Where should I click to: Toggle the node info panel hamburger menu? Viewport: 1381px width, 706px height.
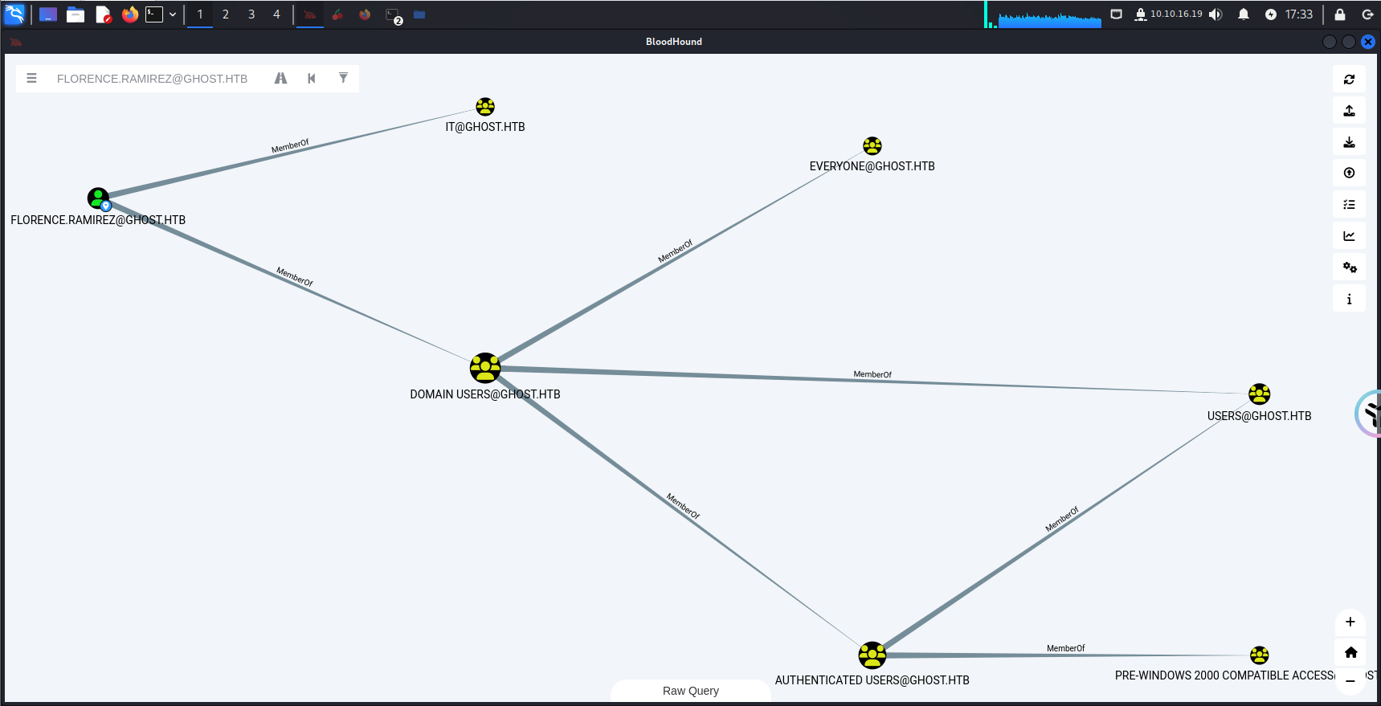tap(32, 78)
